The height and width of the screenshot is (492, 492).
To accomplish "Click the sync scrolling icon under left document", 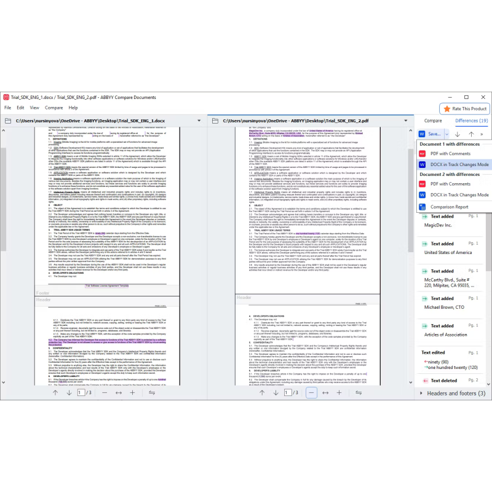I will coord(151,392).
